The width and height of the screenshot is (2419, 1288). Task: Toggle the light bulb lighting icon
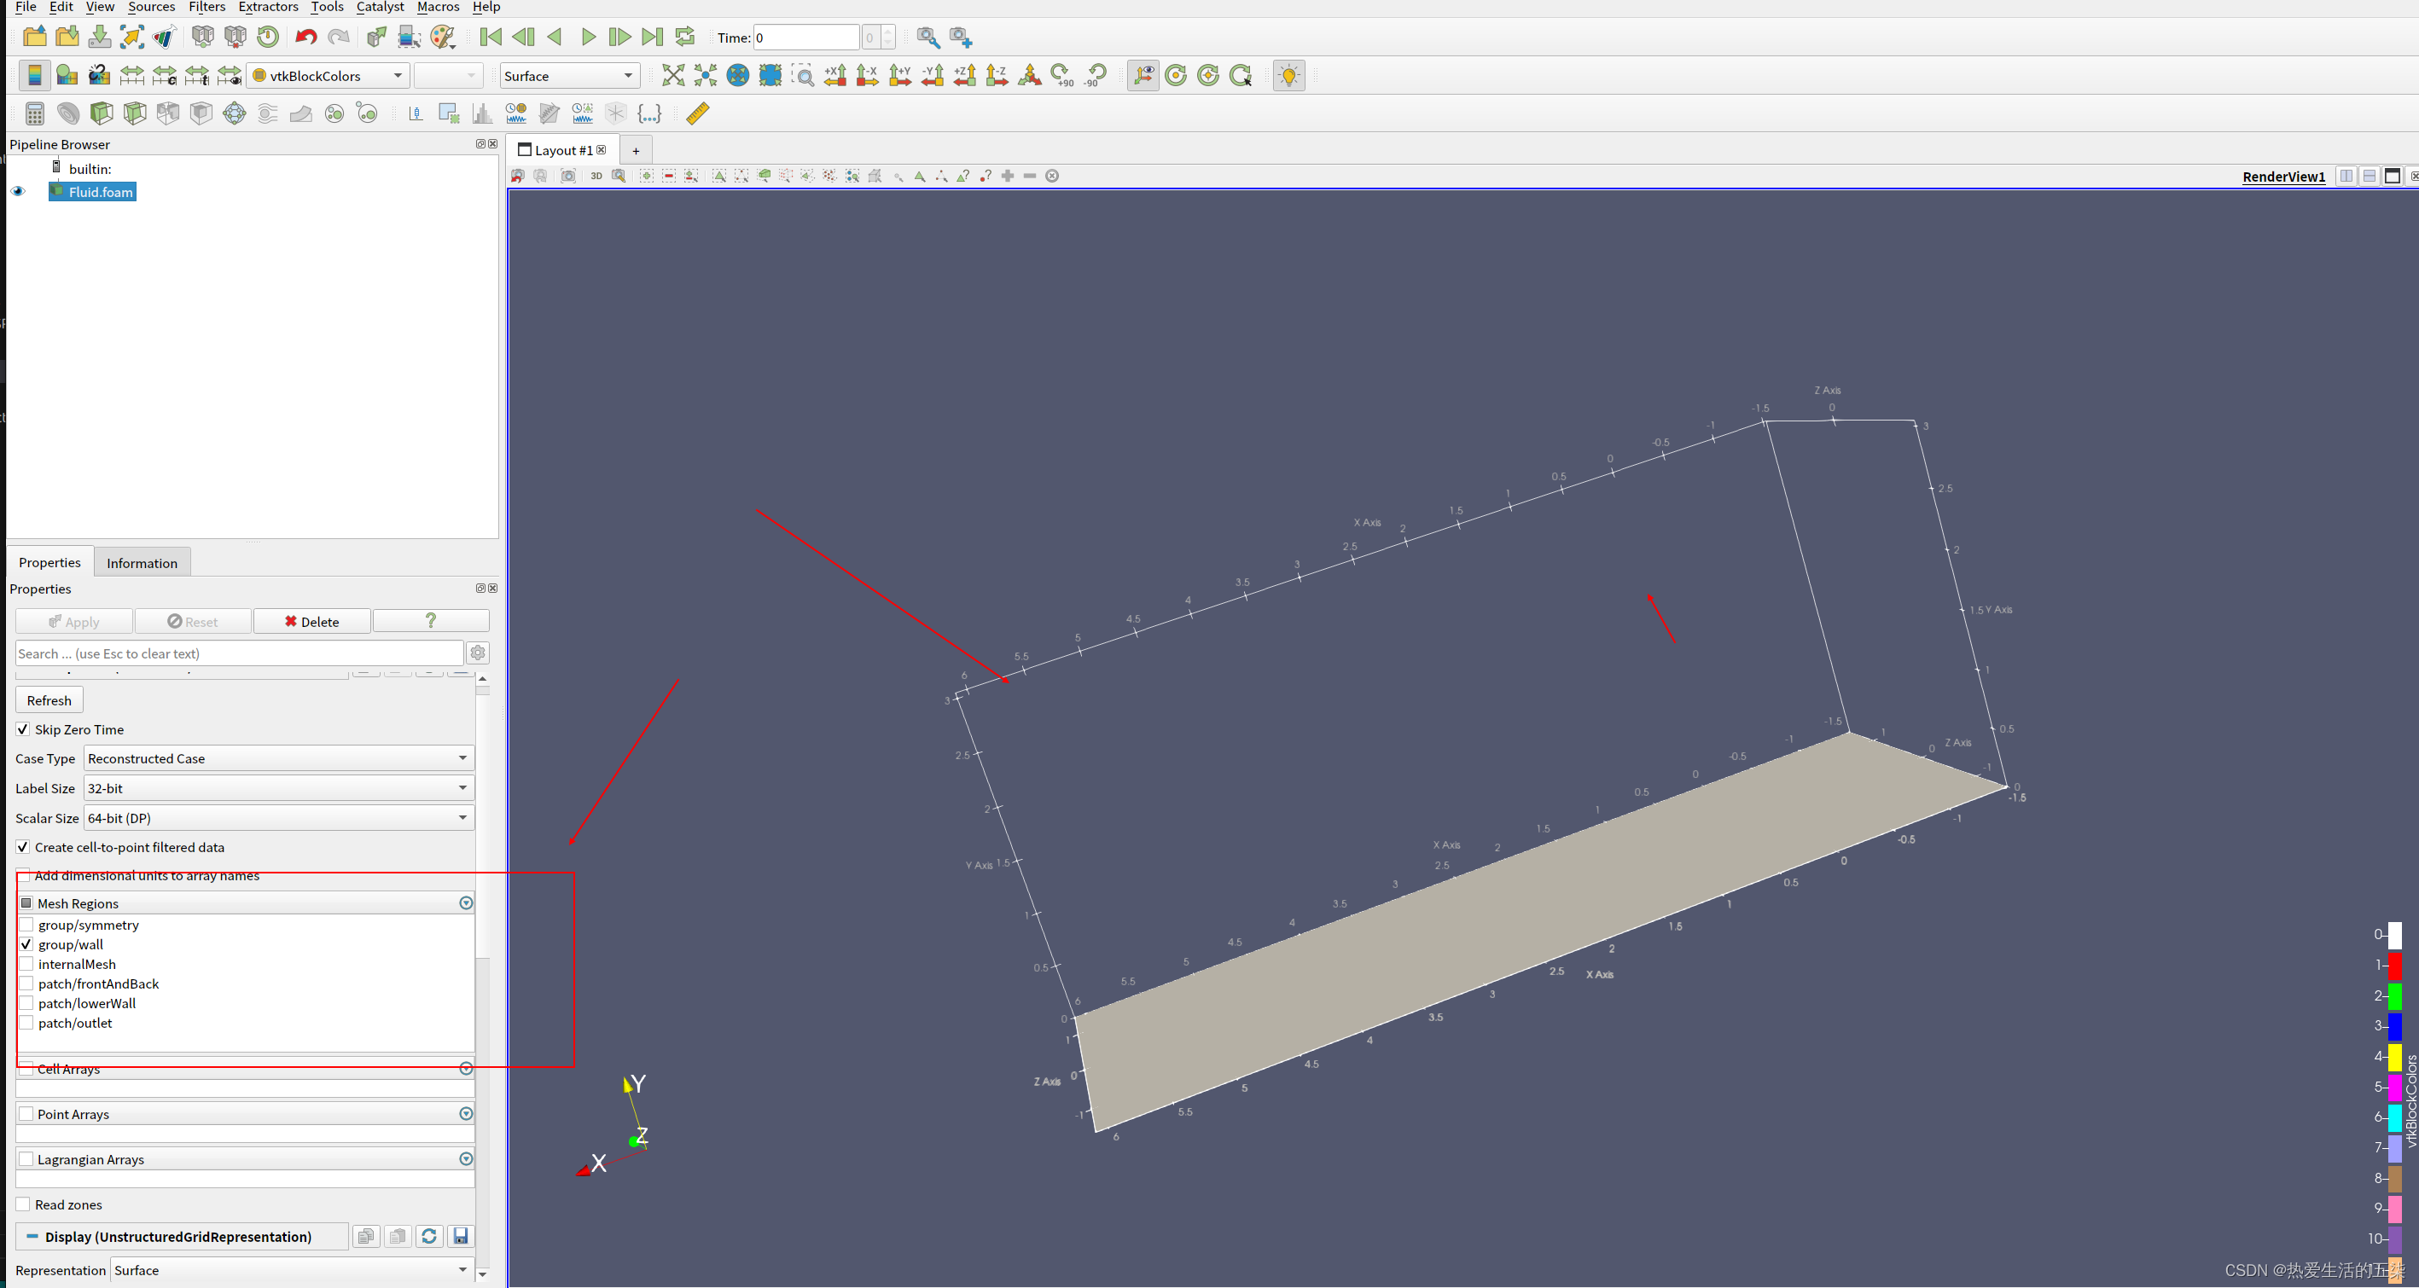pyautogui.click(x=1288, y=75)
